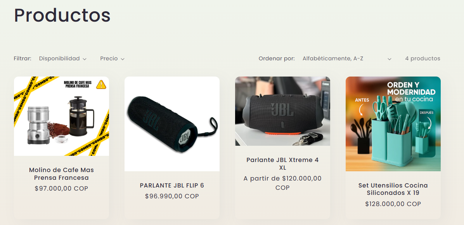Open Set Utensilios Cocina Siliconados X 19
Screen dimensions: 464x225
[x=393, y=189]
